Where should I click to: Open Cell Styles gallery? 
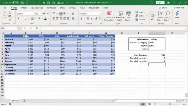coord(129,16)
